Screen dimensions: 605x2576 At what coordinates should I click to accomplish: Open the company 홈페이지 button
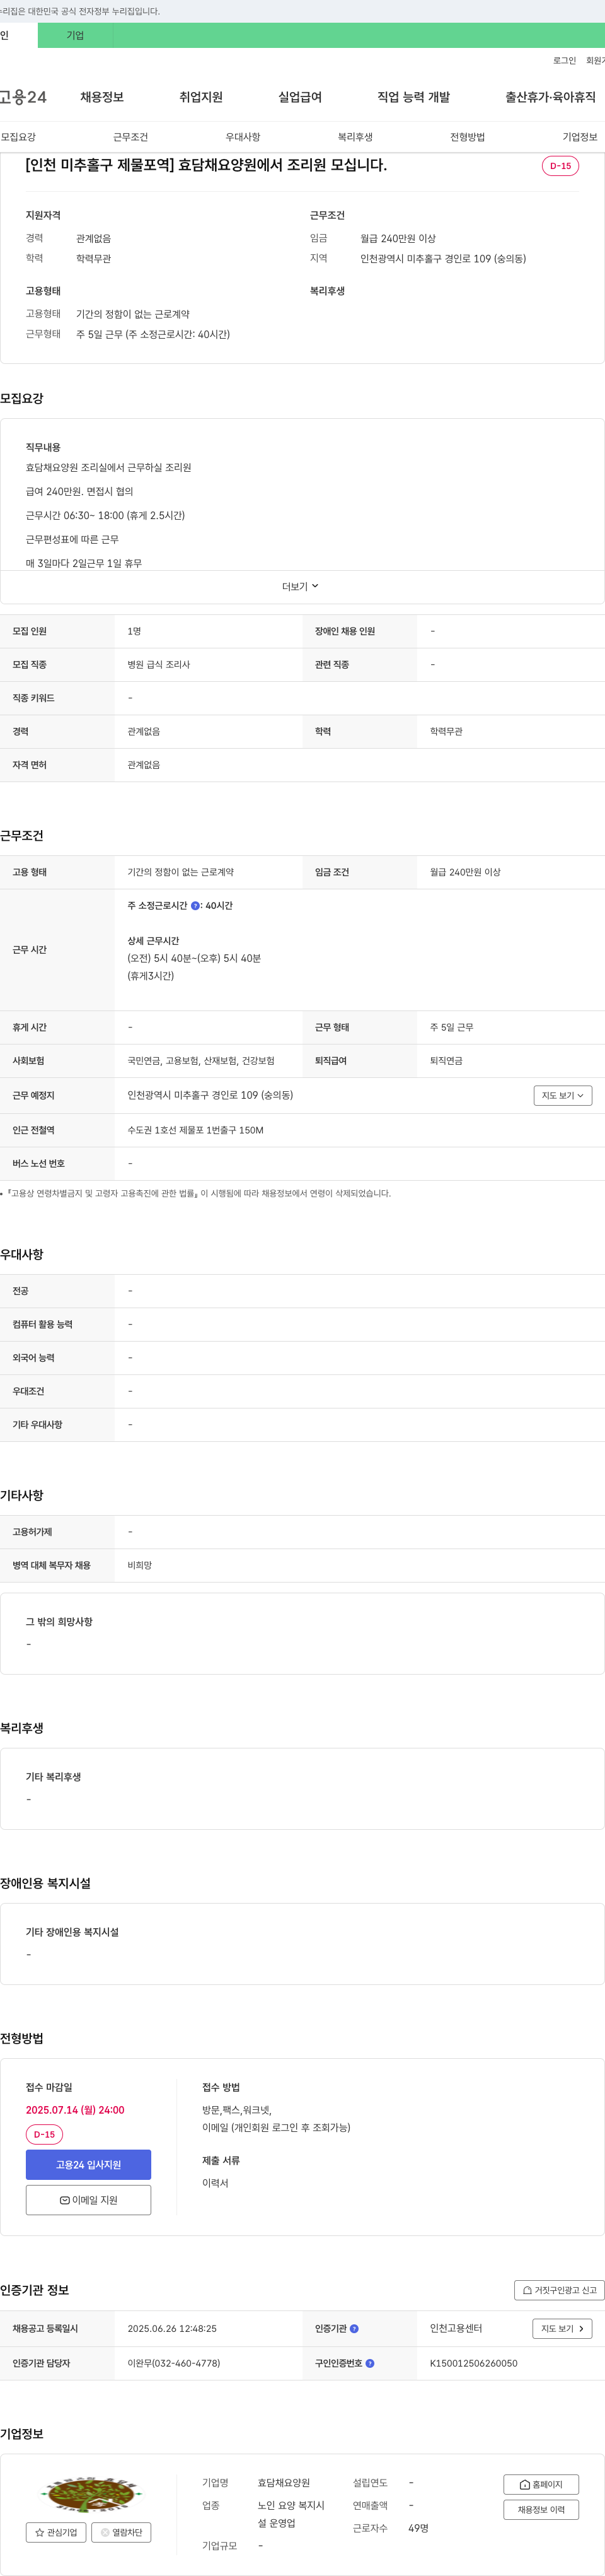pos(541,2485)
